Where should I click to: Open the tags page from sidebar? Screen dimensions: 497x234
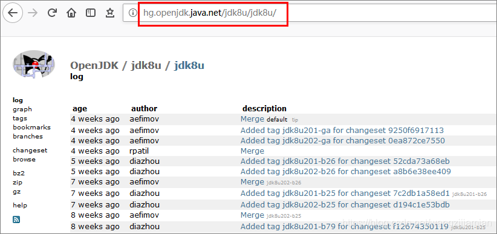point(20,119)
